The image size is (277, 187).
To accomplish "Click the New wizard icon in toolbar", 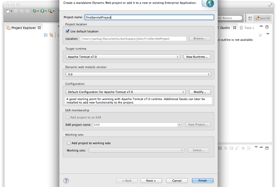I will 8,11.
